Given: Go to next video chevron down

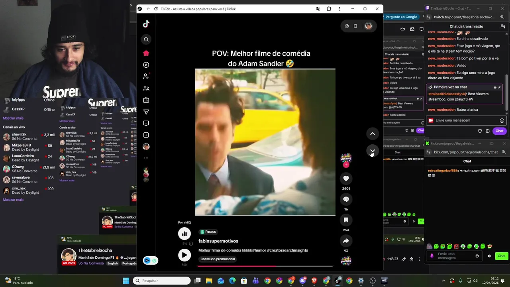Looking at the screenshot, I should tap(372, 151).
